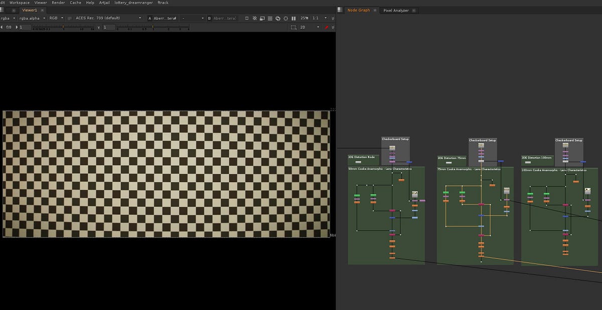Screen dimensions: 602x310
Task: Toggle the frame format overlay icon
Action: coord(262,18)
